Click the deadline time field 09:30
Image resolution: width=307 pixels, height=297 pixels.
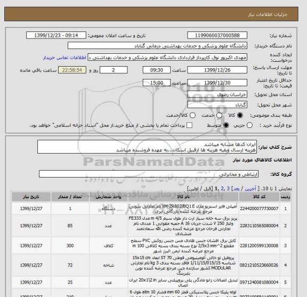(x=157, y=70)
